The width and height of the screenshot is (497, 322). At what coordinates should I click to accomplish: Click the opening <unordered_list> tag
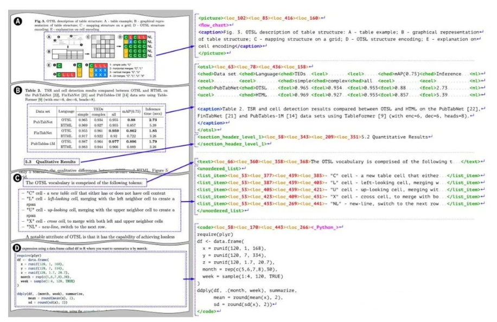tap(219, 169)
